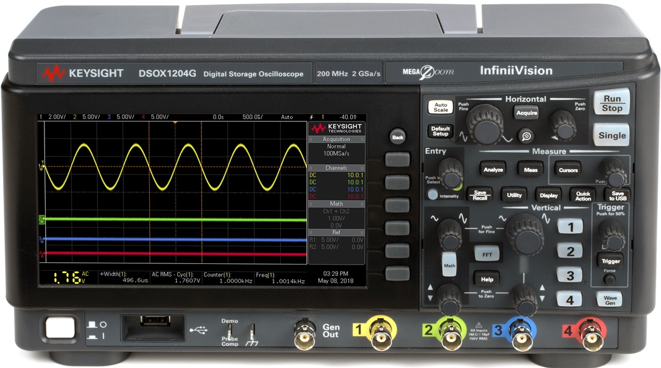Screen dimensions: 661x368
Task: Select the Acquisition header in the screen sidebar
Action: [336, 139]
